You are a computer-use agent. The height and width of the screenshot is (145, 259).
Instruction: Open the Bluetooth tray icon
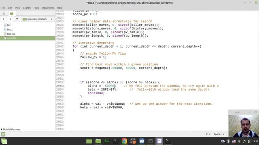(228, 141)
